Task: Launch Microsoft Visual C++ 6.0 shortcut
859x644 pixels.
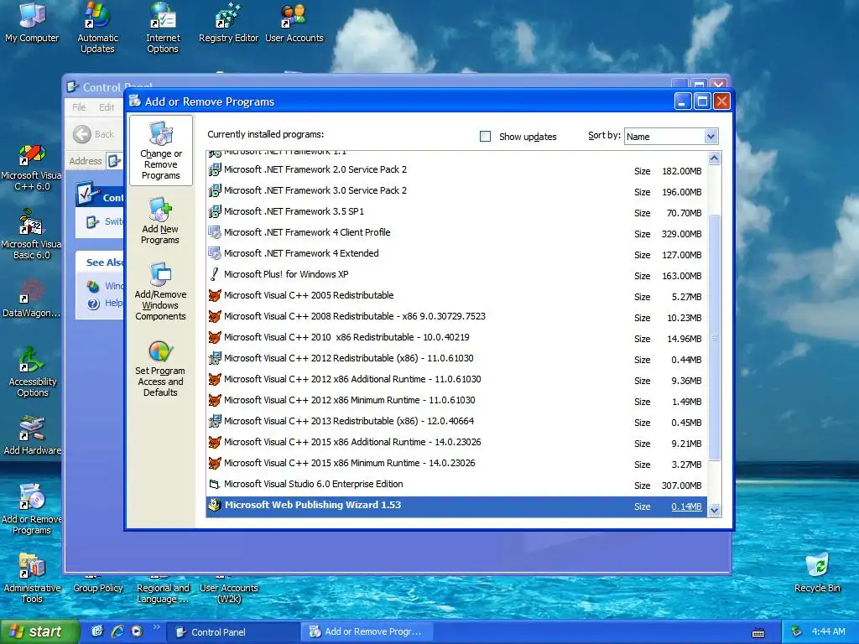Action: click(32, 167)
